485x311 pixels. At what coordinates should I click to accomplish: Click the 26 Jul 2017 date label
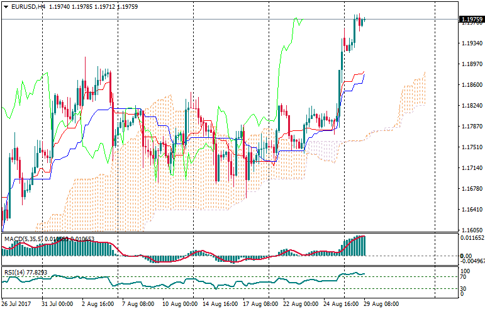pyautogui.click(x=17, y=303)
